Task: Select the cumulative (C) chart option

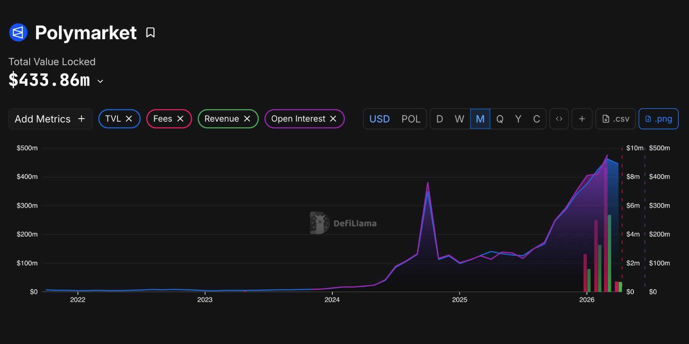Action: (536, 119)
